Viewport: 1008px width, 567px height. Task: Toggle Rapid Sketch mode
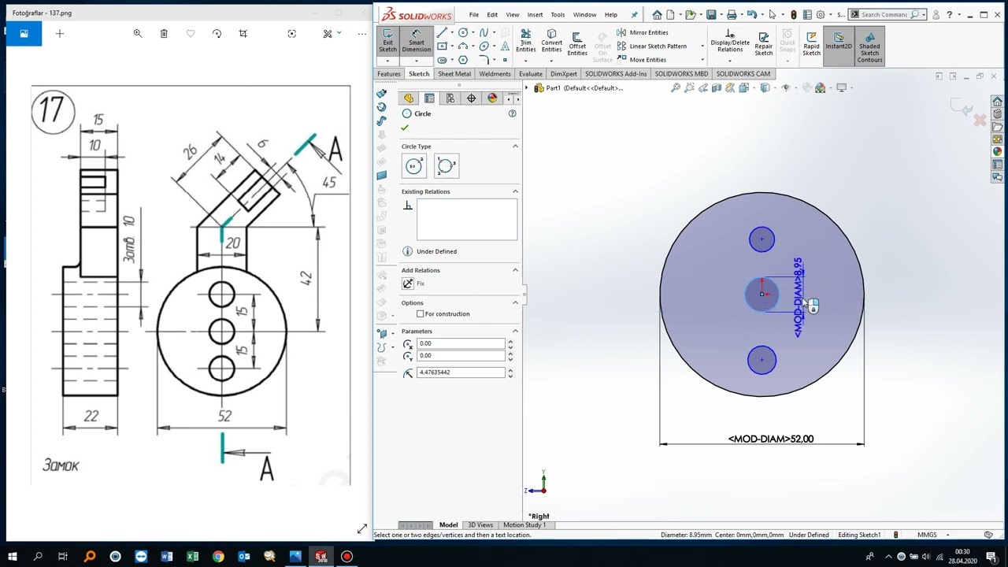point(811,43)
